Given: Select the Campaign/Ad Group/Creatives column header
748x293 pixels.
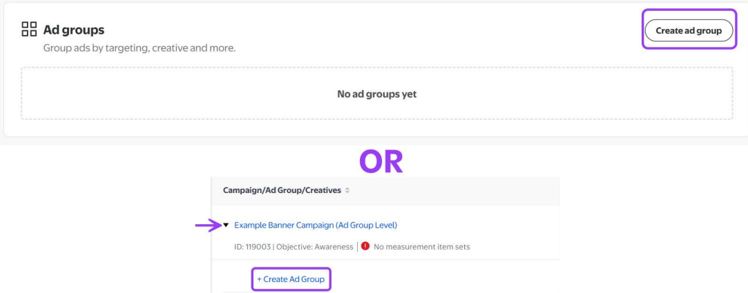Looking at the screenshot, I should click(x=280, y=191).
